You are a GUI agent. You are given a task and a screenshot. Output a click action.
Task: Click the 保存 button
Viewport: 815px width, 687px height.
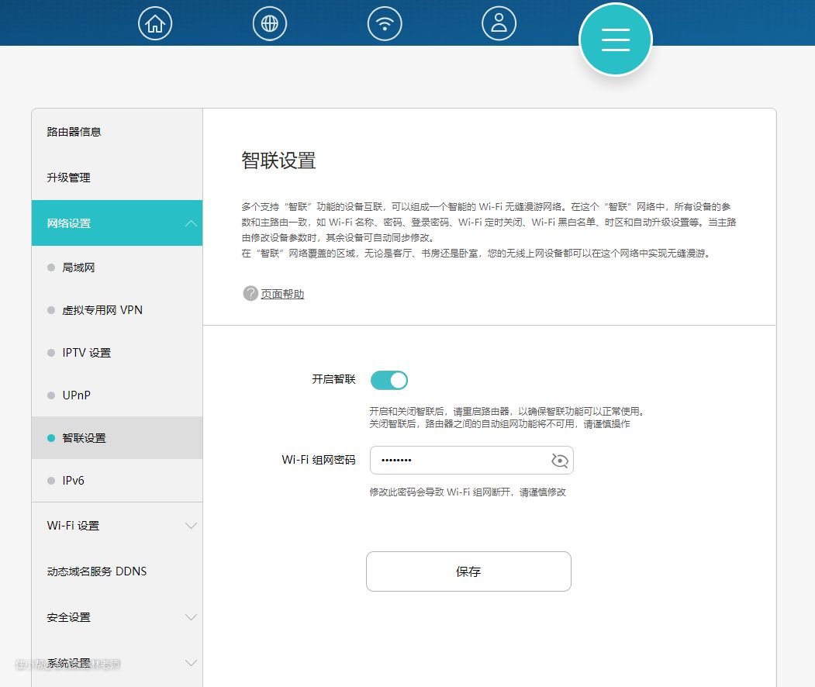tap(468, 571)
